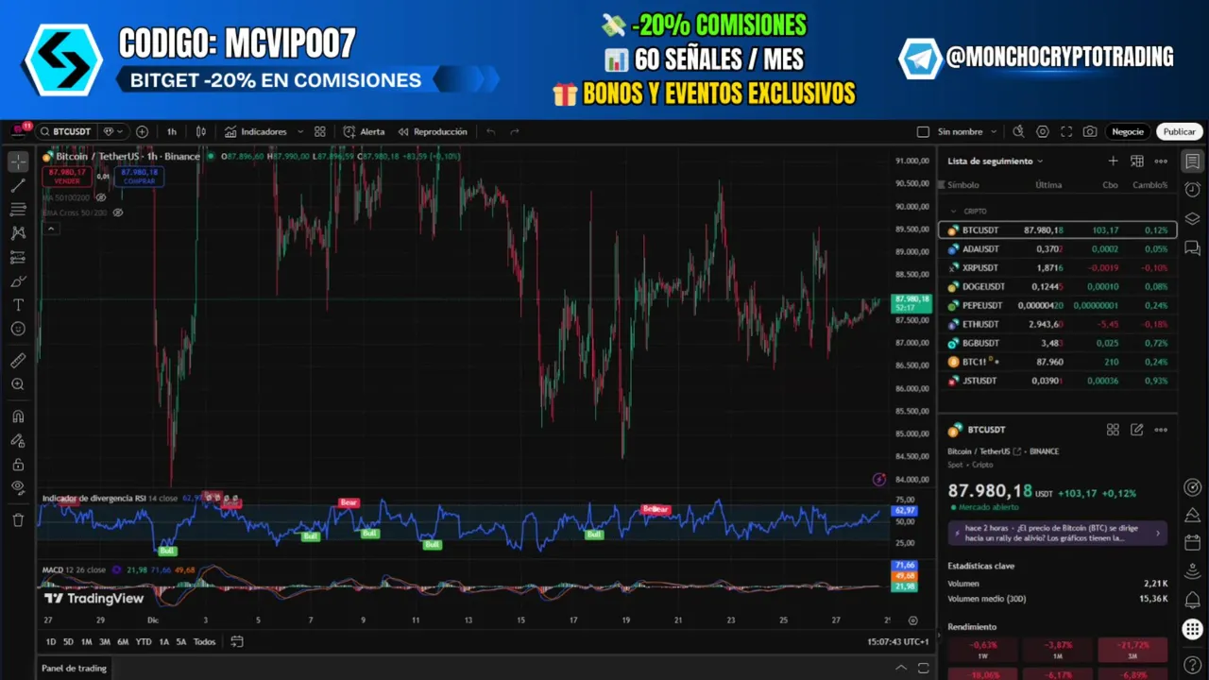
Task: Select the brush drawing tool
Action: 18,281
